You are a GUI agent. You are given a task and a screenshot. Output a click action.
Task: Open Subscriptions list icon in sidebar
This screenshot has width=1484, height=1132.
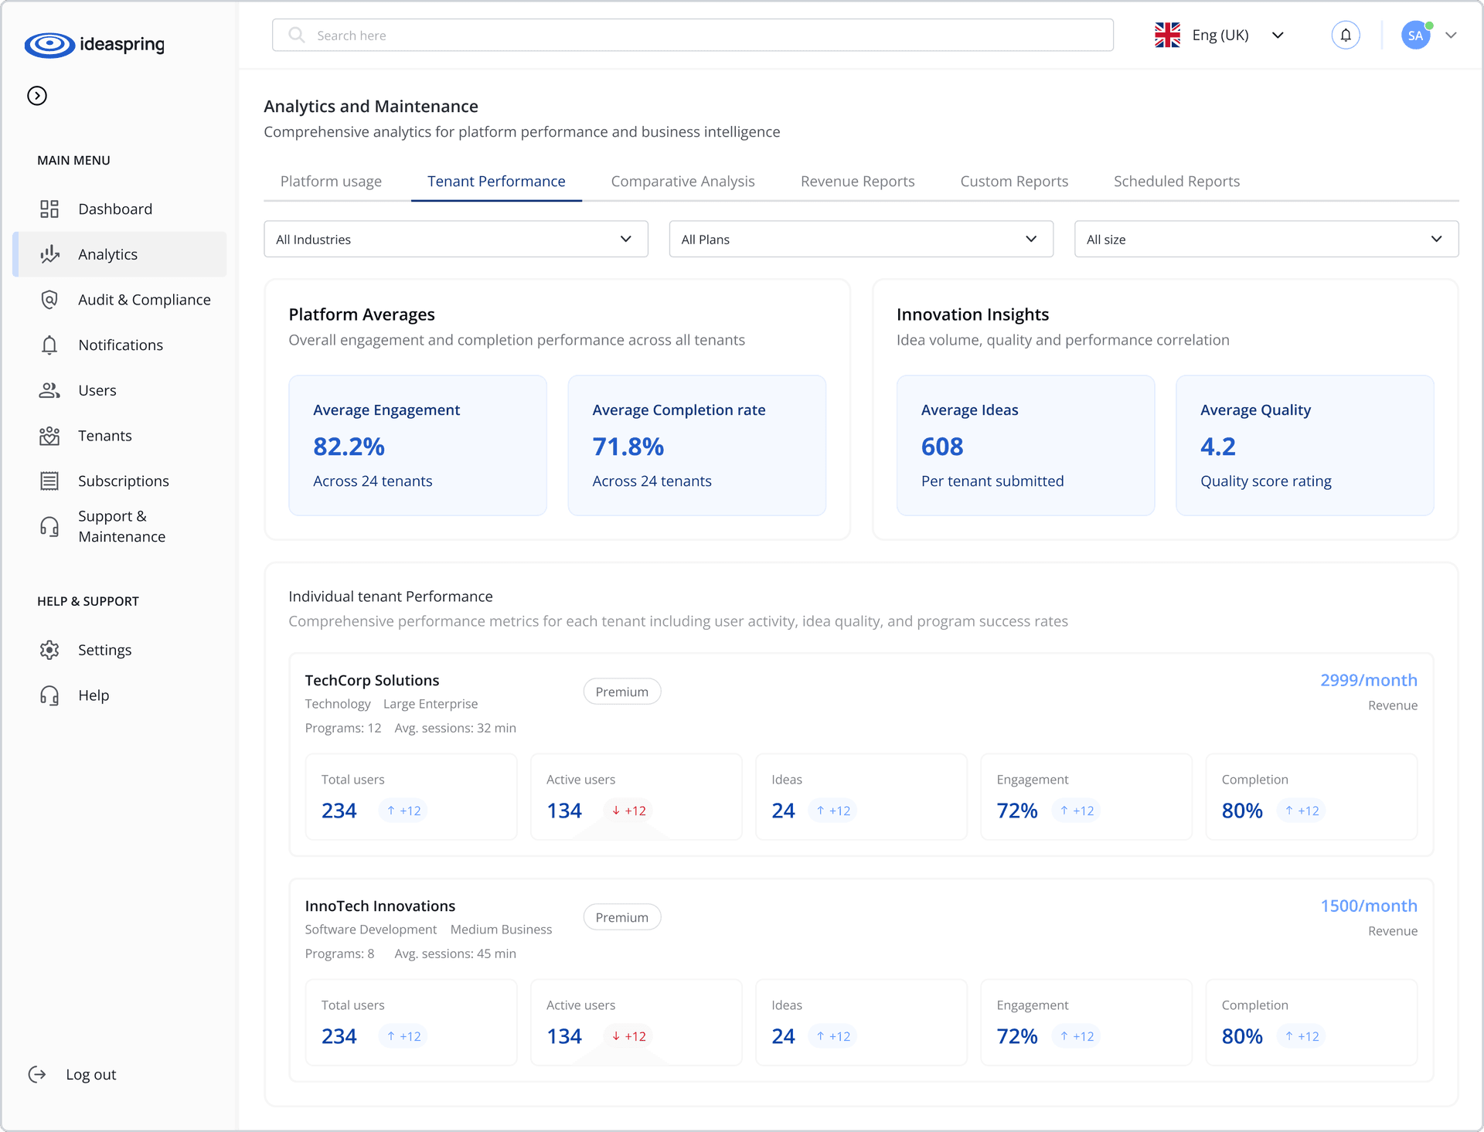(x=49, y=481)
